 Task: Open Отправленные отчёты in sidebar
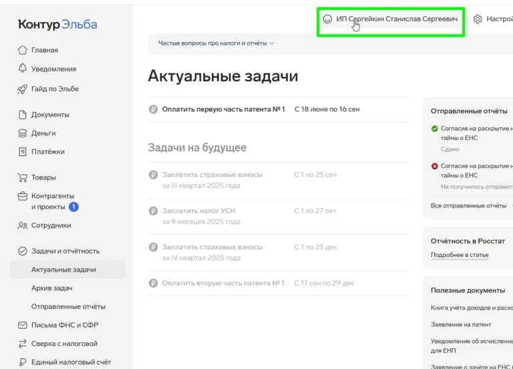click(68, 306)
